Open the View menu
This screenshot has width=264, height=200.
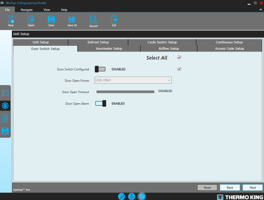[46, 9]
